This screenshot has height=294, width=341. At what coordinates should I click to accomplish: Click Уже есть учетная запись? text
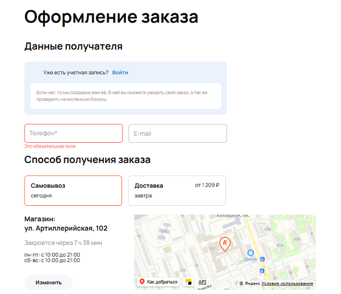(75, 73)
